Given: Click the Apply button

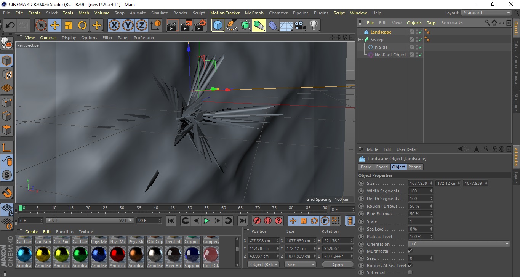Looking at the screenshot, I should pos(338,265).
